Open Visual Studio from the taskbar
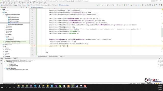 tap(56, 86)
